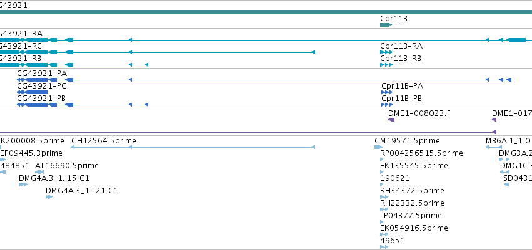The height and width of the screenshot is (250, 532).
Task: Click the Cpr11B-PA protein glyph
Action: (387, 92)
